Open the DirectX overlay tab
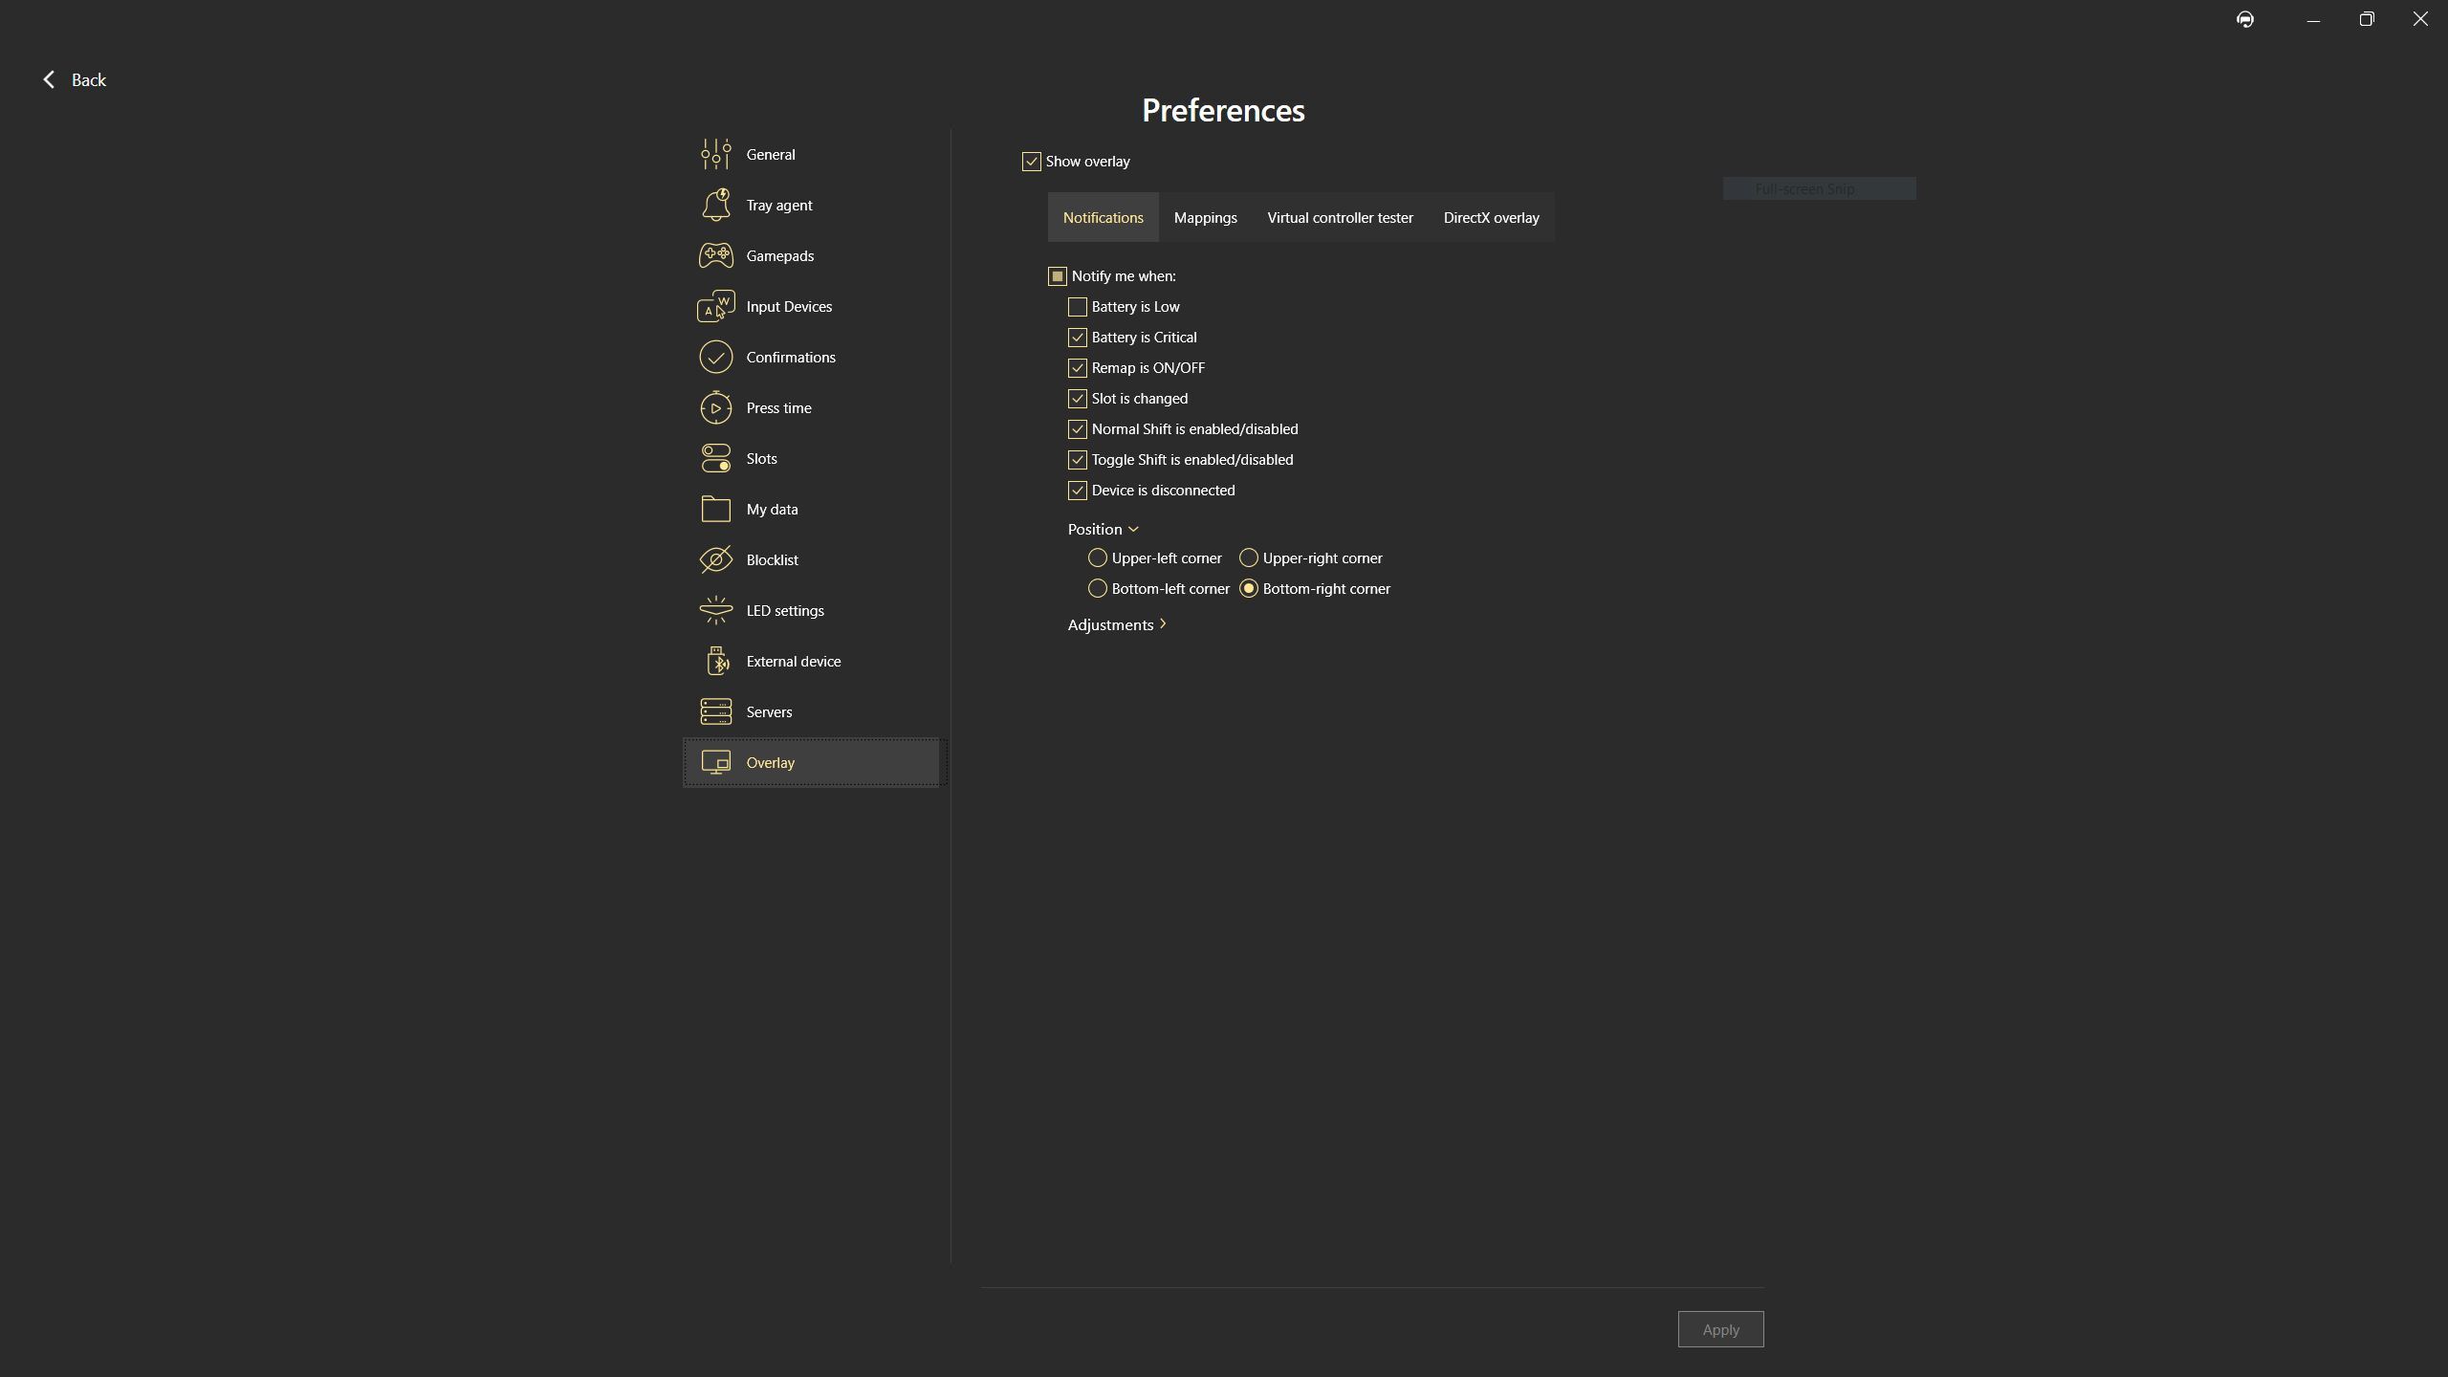Image resolution: width=2448 pixels, height=1377 pixels. (x=1490, y=217)
